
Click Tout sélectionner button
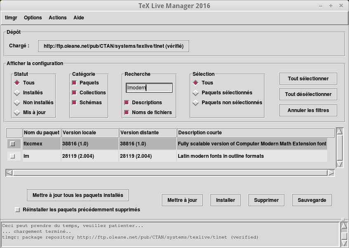[x=308, y=78]
